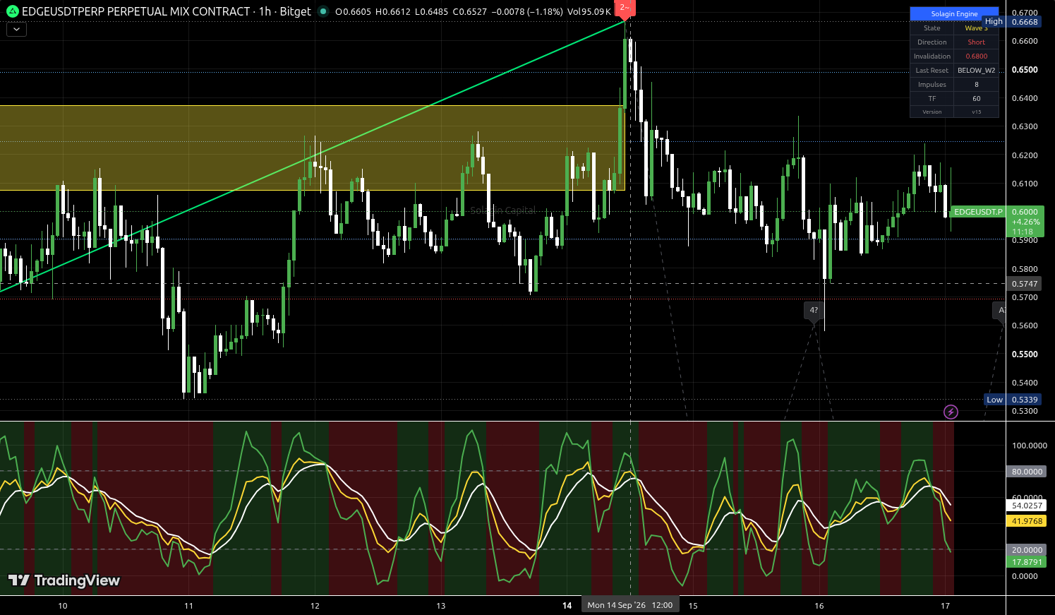
Task: Click the bold date '14' on the time axis
Action: (x=567, y=606)
